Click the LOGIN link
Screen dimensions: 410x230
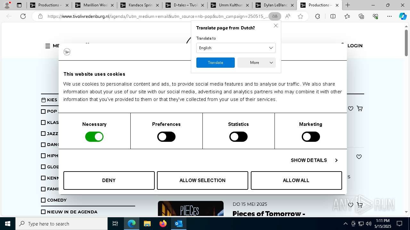(355, 46)
